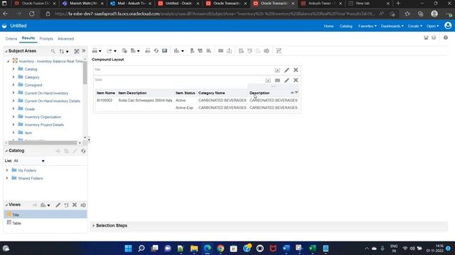Viewport: 455px width, 255px height.
Task: Edit the selected view in Views pane
Action: tap(58, 205)
